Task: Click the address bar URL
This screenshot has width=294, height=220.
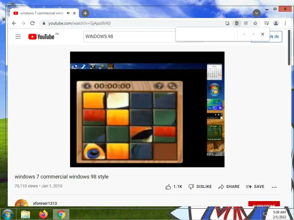Action: click(80, 23)
